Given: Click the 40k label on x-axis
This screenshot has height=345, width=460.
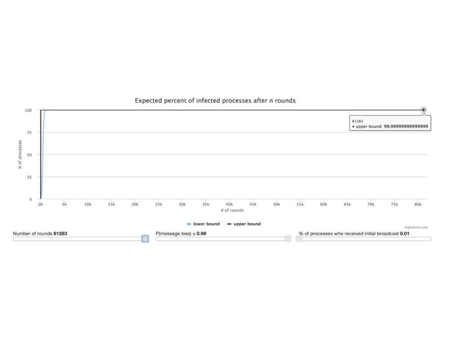Looking at the screenshot, I should (x=229, y=204).
